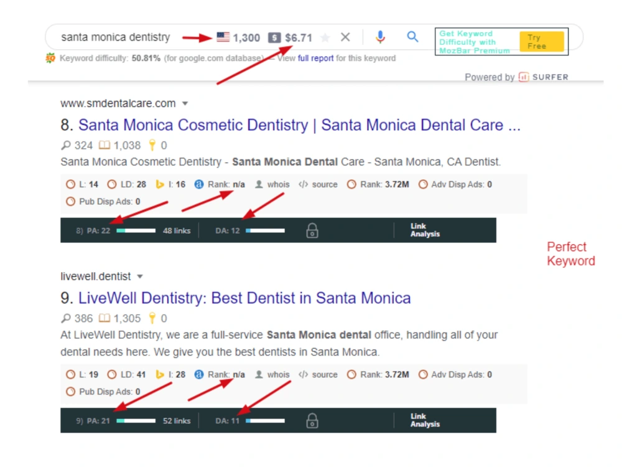Click Rank: 3.72M in result 9
This screenshot has width=622, height=467.
click(378, 374)
